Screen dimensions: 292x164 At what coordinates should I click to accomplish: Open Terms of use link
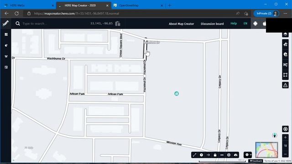[271, 161]
